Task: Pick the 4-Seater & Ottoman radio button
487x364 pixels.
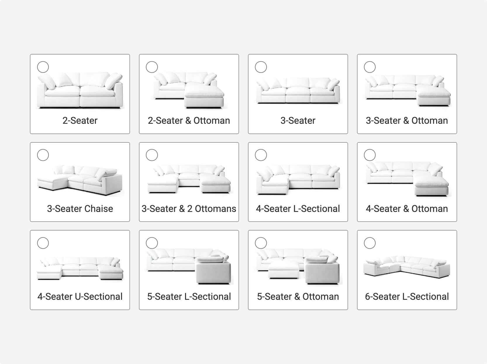Action: pyautogui.click(x=370, y=155)
